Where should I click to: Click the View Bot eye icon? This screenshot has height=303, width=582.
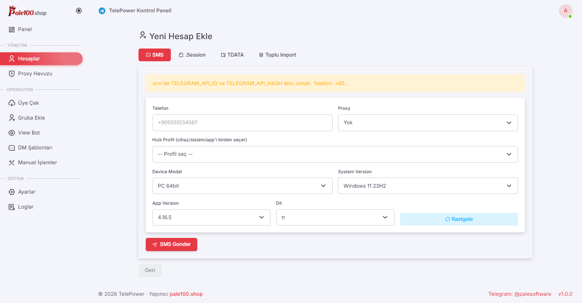(12, 133)
